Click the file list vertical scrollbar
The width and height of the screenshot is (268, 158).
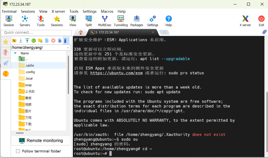68,75
